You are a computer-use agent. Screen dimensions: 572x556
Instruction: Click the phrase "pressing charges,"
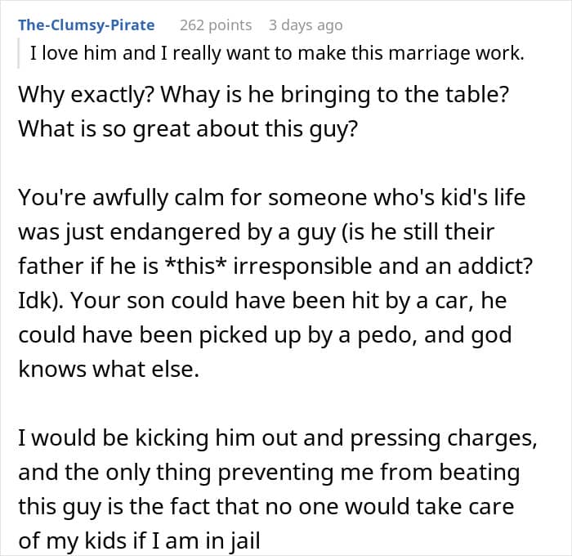click(445, 439)
